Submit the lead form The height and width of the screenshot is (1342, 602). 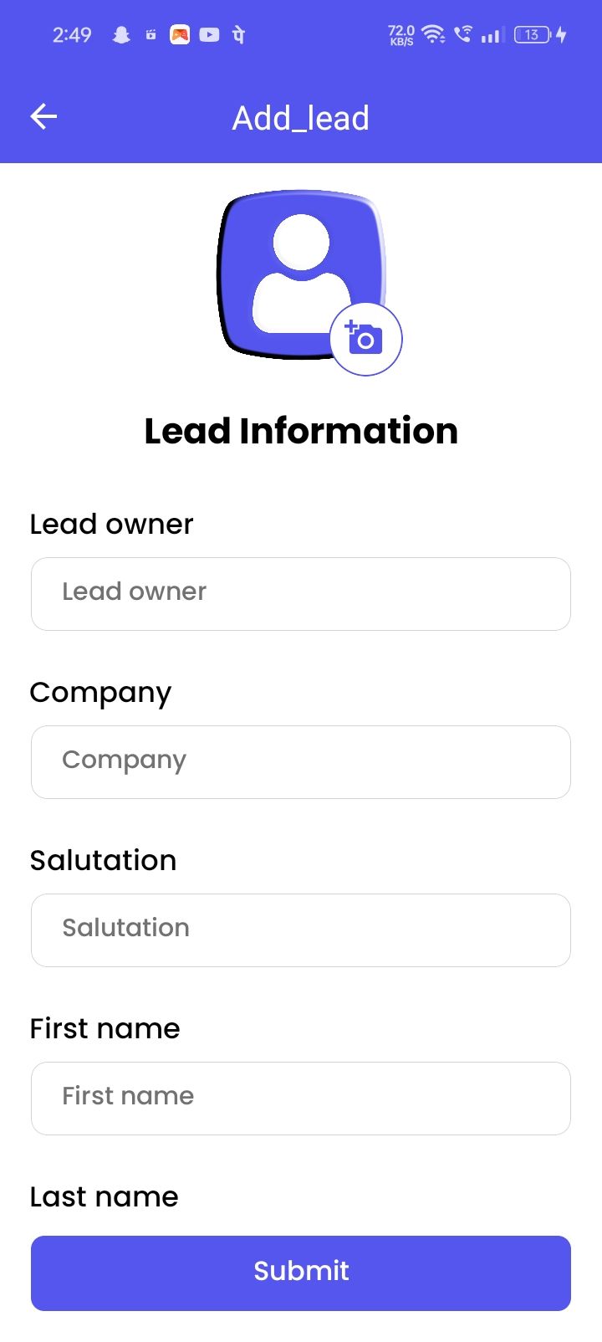[x=301, y=1273]
